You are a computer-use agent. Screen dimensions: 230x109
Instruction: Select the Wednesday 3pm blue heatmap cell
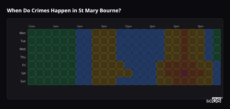pyautogui.click(x=152, y=49)
